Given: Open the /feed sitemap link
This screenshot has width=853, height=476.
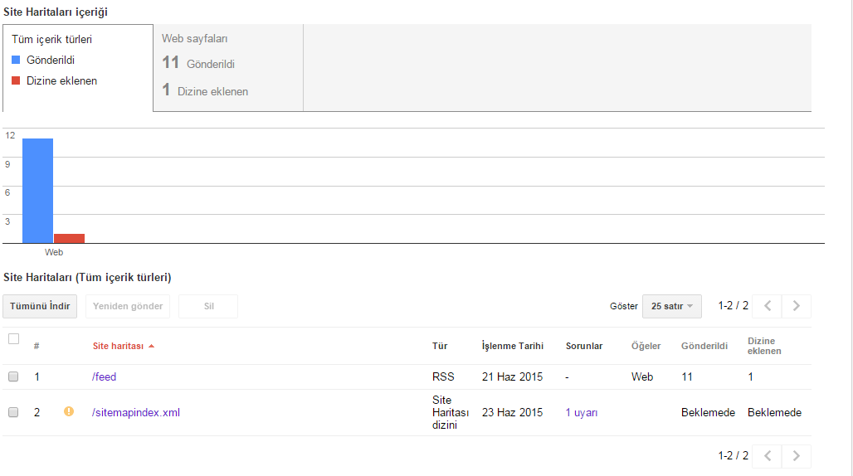Looking at the screenshot, I should (104, 376).
